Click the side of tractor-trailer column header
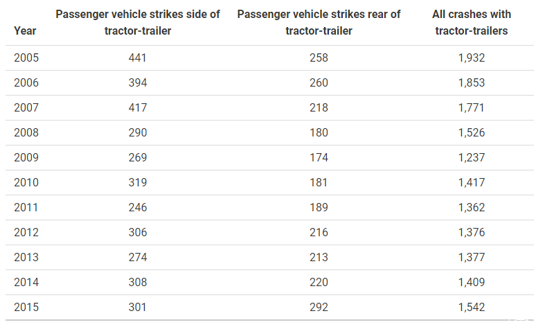The width and height of the screenshot is (545, 327). point(137,23)
